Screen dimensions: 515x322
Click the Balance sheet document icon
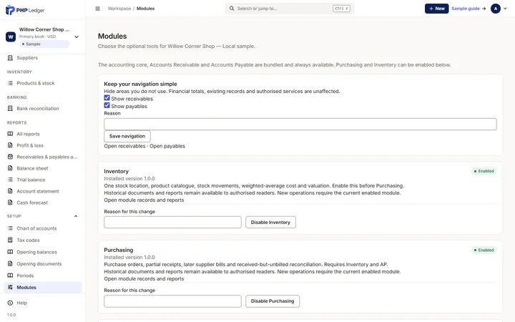(10, 168)
